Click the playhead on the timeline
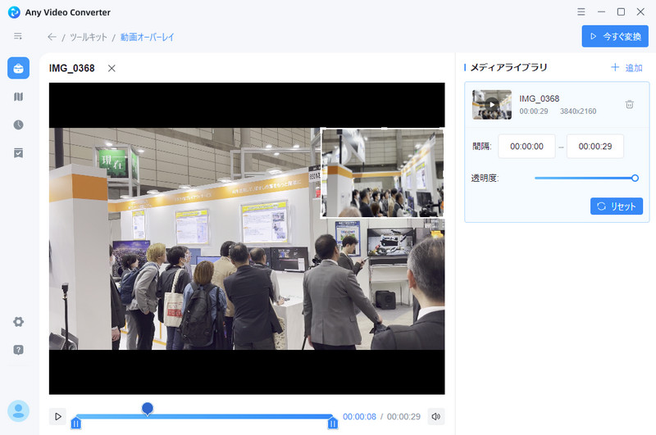 pos(148,408)
